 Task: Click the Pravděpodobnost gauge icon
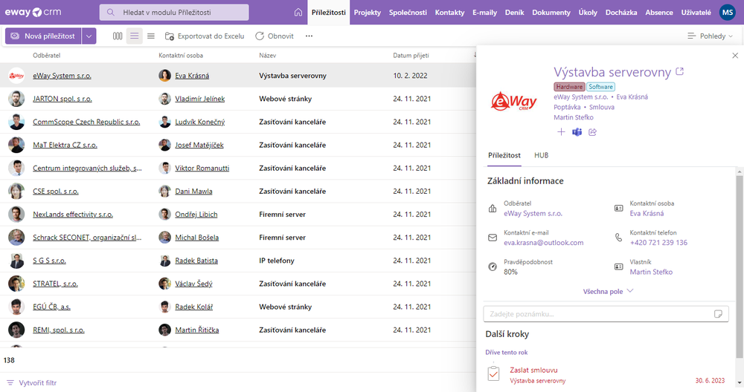tap(493, 267)
